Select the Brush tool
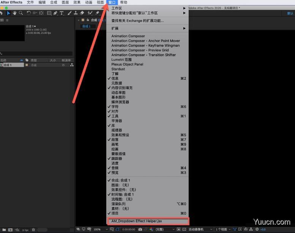The image size is (295, 233). pos(69,13)
